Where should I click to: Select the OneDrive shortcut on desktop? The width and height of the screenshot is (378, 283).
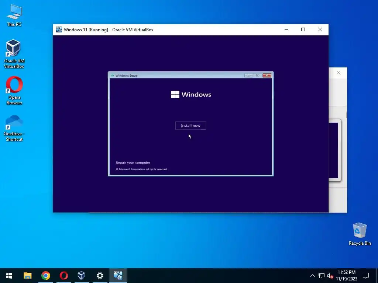pyautogui.click(x=14, y=128)
